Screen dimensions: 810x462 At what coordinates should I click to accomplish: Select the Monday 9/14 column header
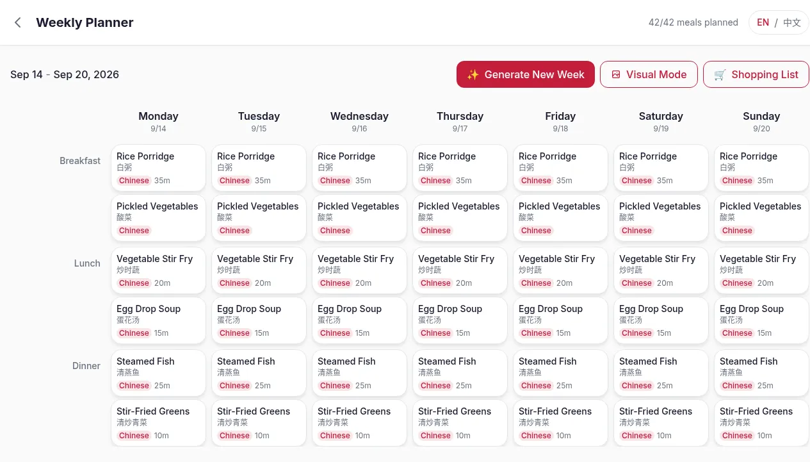tap(158, 121)
